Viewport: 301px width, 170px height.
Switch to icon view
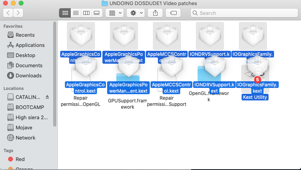(x=65, y=13)
